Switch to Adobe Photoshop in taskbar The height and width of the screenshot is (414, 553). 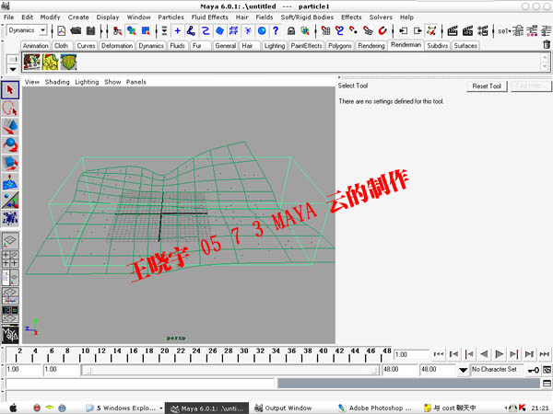tap(376, 408)
